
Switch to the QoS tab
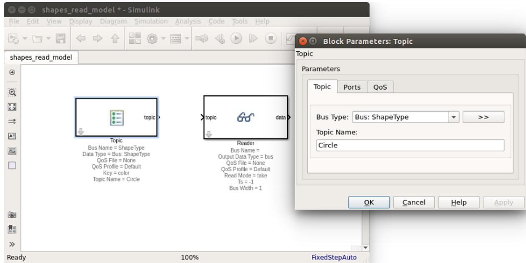point(380,87)
